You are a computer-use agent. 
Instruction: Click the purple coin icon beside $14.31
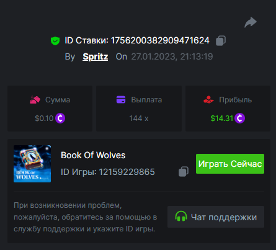(x=240, y=118)
